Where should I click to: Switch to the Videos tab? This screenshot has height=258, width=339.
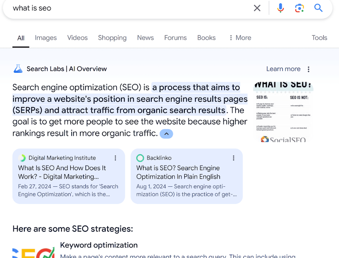(x=77, y=38)
